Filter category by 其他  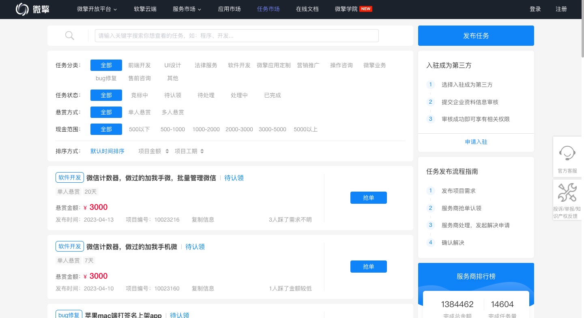click(x=173, y=78)
